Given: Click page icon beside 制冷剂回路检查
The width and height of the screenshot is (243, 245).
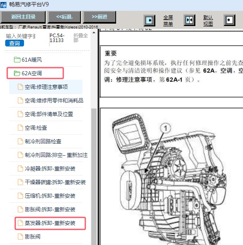Looking at the screenshot, I should (20, 141).
